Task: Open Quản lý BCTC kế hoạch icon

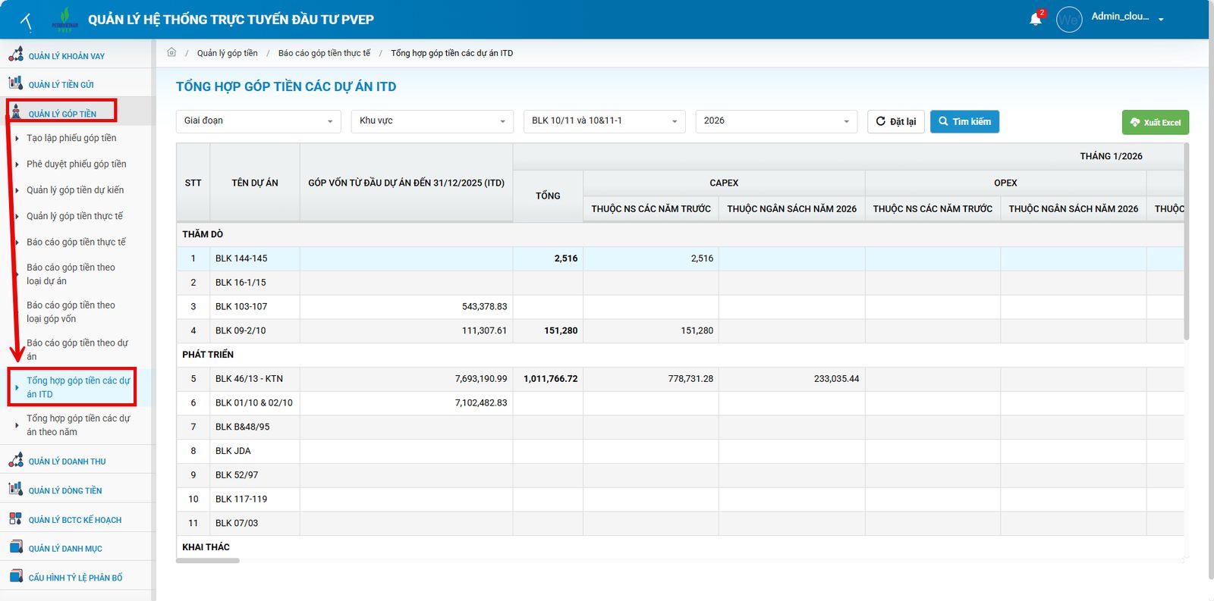Action: coord(16,518)
